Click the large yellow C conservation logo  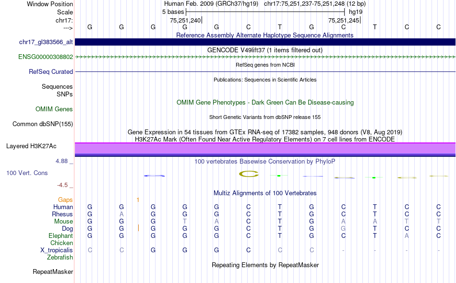[x=249, y=174]
